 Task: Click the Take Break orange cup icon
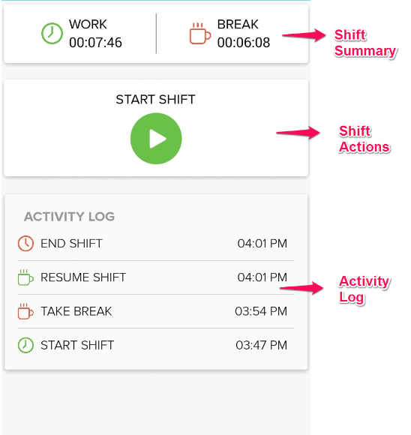[x=25, y=311]
